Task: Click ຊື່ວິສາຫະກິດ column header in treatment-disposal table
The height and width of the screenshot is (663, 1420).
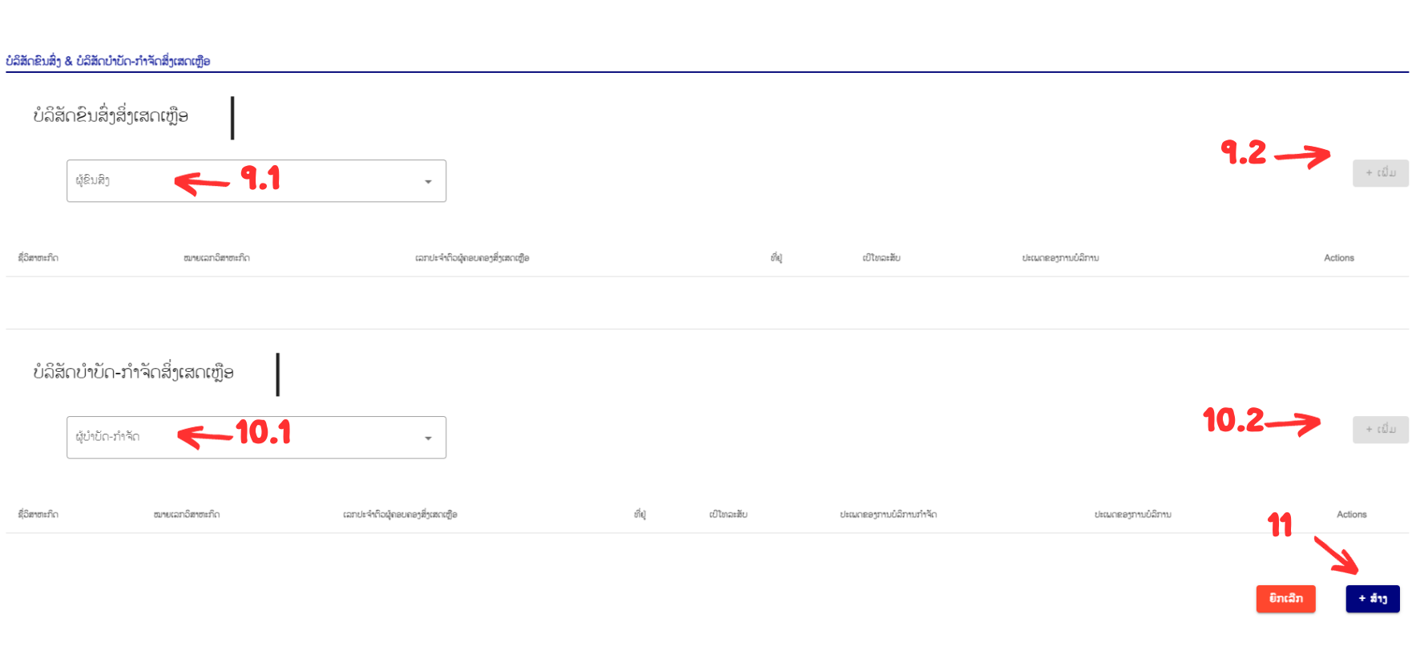Action: tap(38, 515)
